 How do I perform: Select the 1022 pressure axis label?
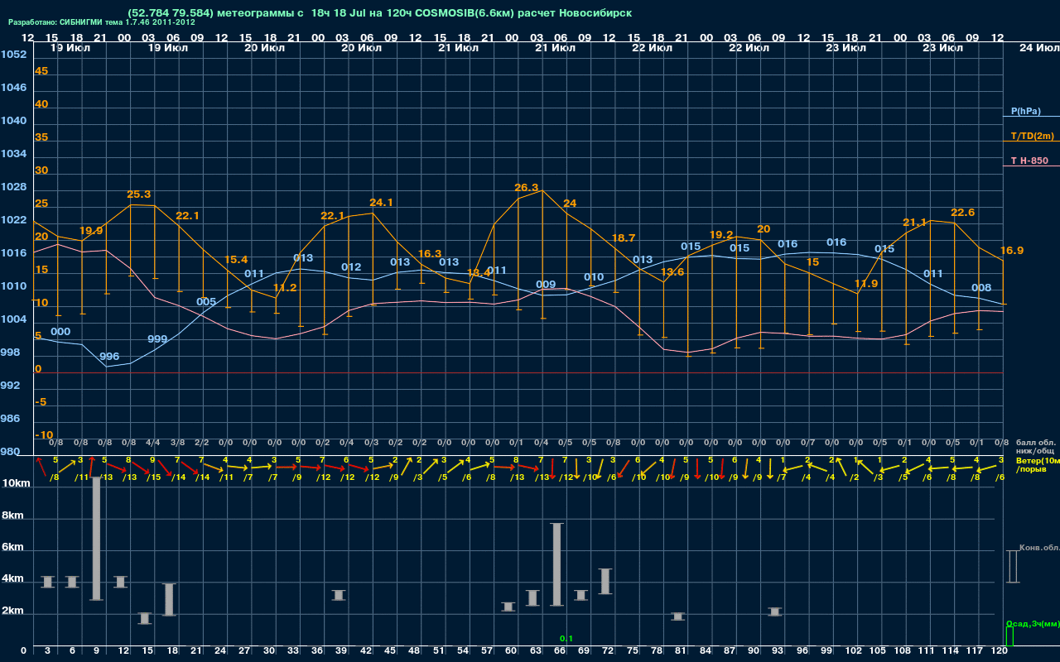[13, 220]
